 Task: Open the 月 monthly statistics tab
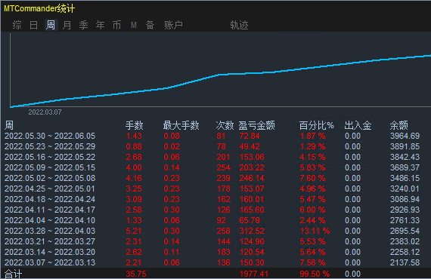coord(67,25)
